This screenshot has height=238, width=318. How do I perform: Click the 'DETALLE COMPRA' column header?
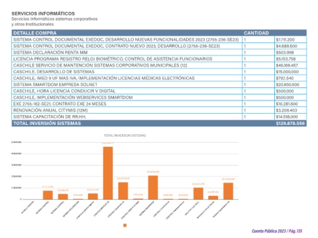pyautogui.click(x=35, y=33)
